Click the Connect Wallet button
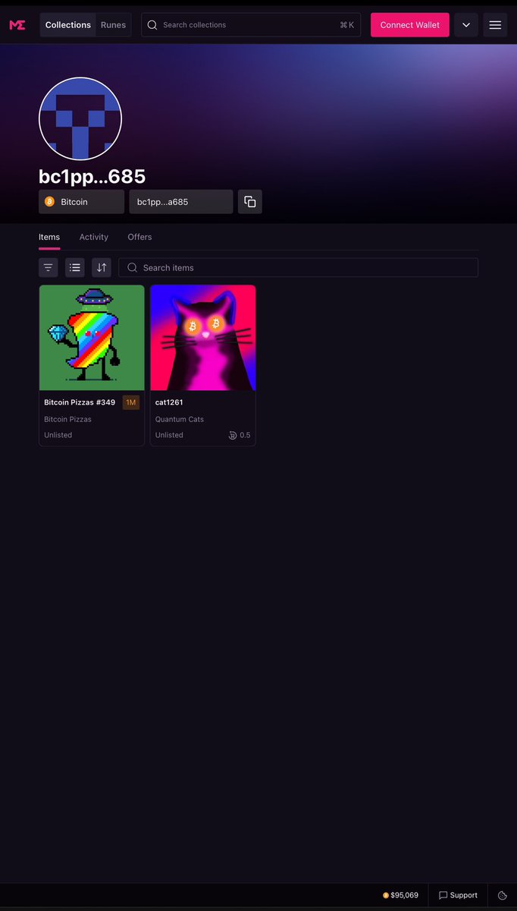The width and height of the screenshot is (517, 911). point(410,25)
